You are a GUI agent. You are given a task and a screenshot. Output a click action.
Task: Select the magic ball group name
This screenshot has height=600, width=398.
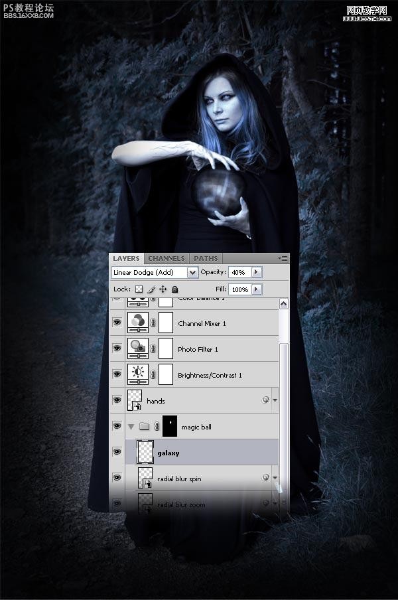click(196, 427)
